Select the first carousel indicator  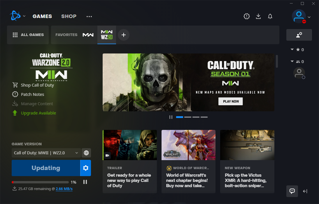click(179, 117)
